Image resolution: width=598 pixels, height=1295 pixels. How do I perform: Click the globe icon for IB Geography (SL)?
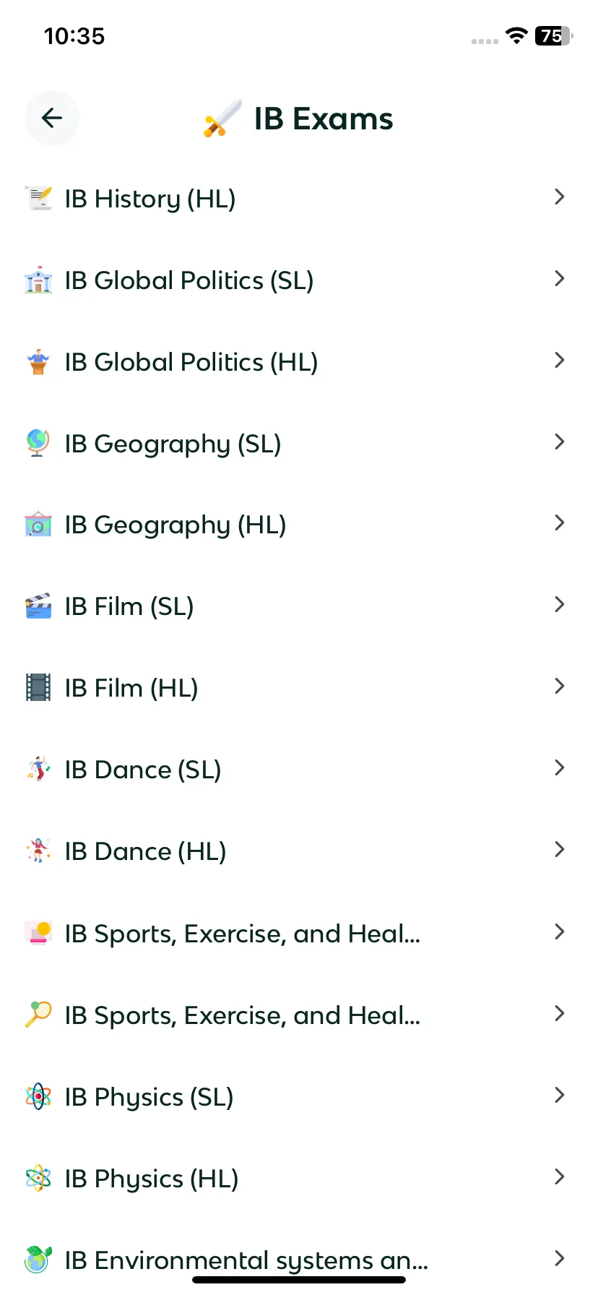pos(38,443)
